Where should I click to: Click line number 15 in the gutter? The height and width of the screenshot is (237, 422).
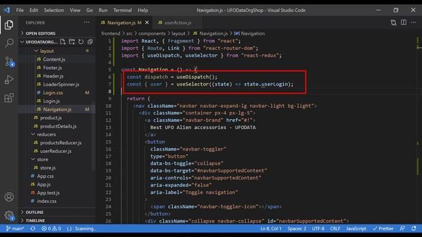(108, 142)
